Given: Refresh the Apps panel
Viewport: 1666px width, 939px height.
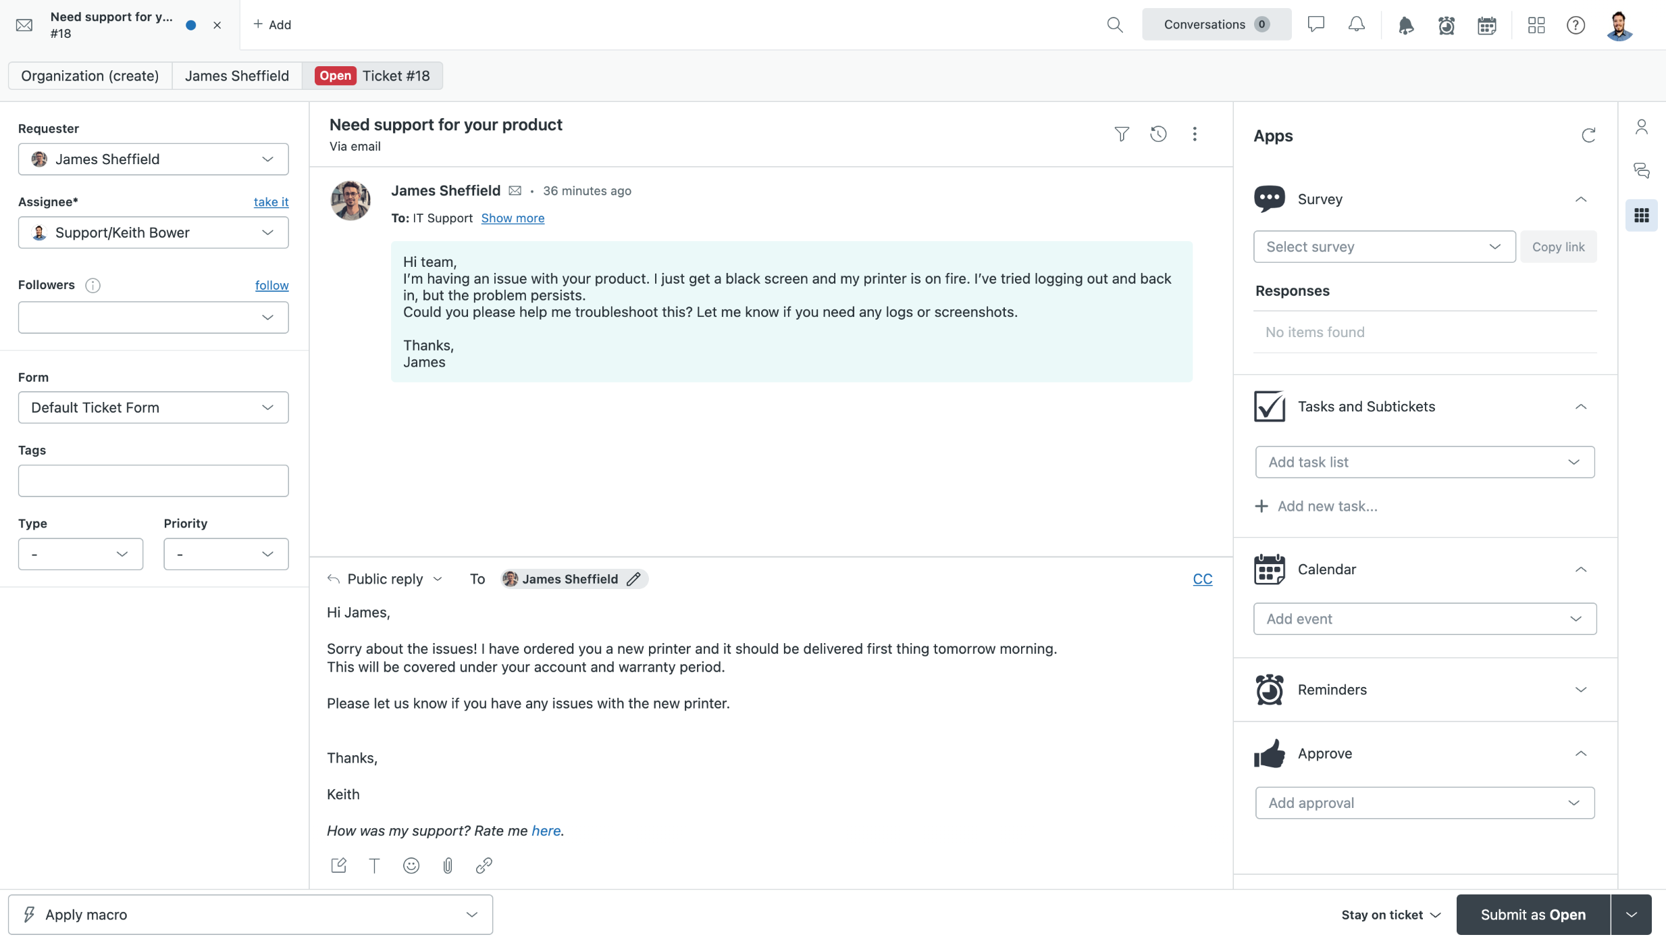Looking at the screenshot, I should [1588, 136].
